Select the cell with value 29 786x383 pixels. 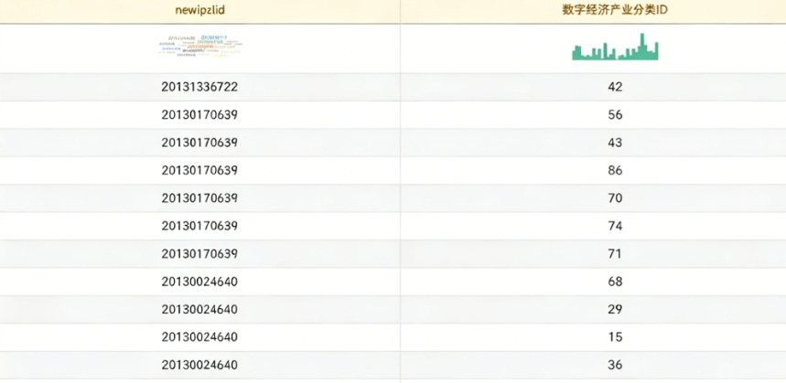[615, 309]
